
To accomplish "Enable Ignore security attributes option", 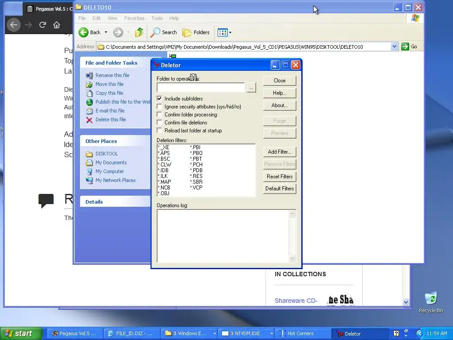I will 159,107.
